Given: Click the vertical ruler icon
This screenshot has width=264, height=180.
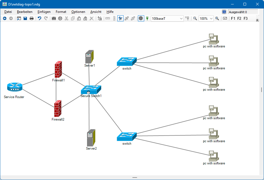Looking at the screenshot, I should pyautogui.click(x=114, y=18).
